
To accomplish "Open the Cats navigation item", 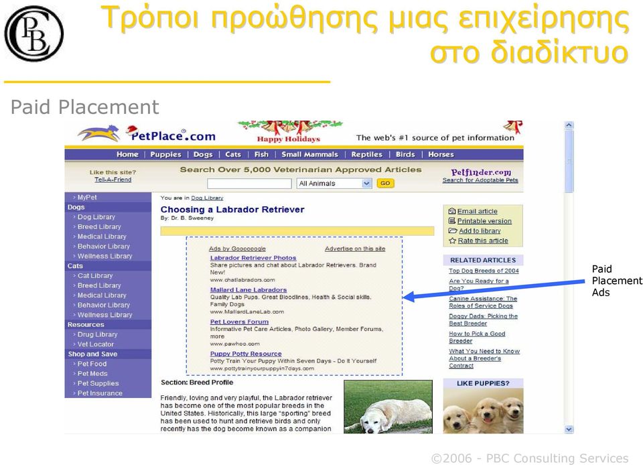I will [233, 155].
